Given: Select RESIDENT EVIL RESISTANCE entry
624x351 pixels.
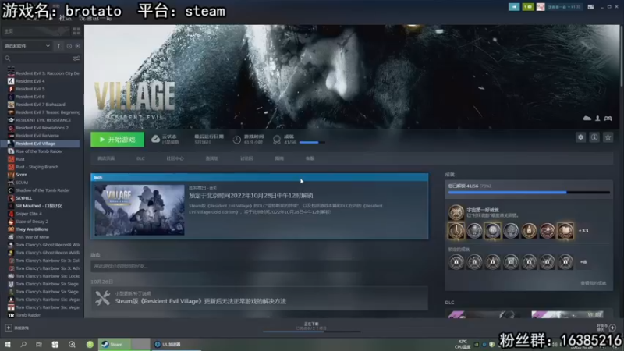Looking at the screenshot, I should click(43, 120).
